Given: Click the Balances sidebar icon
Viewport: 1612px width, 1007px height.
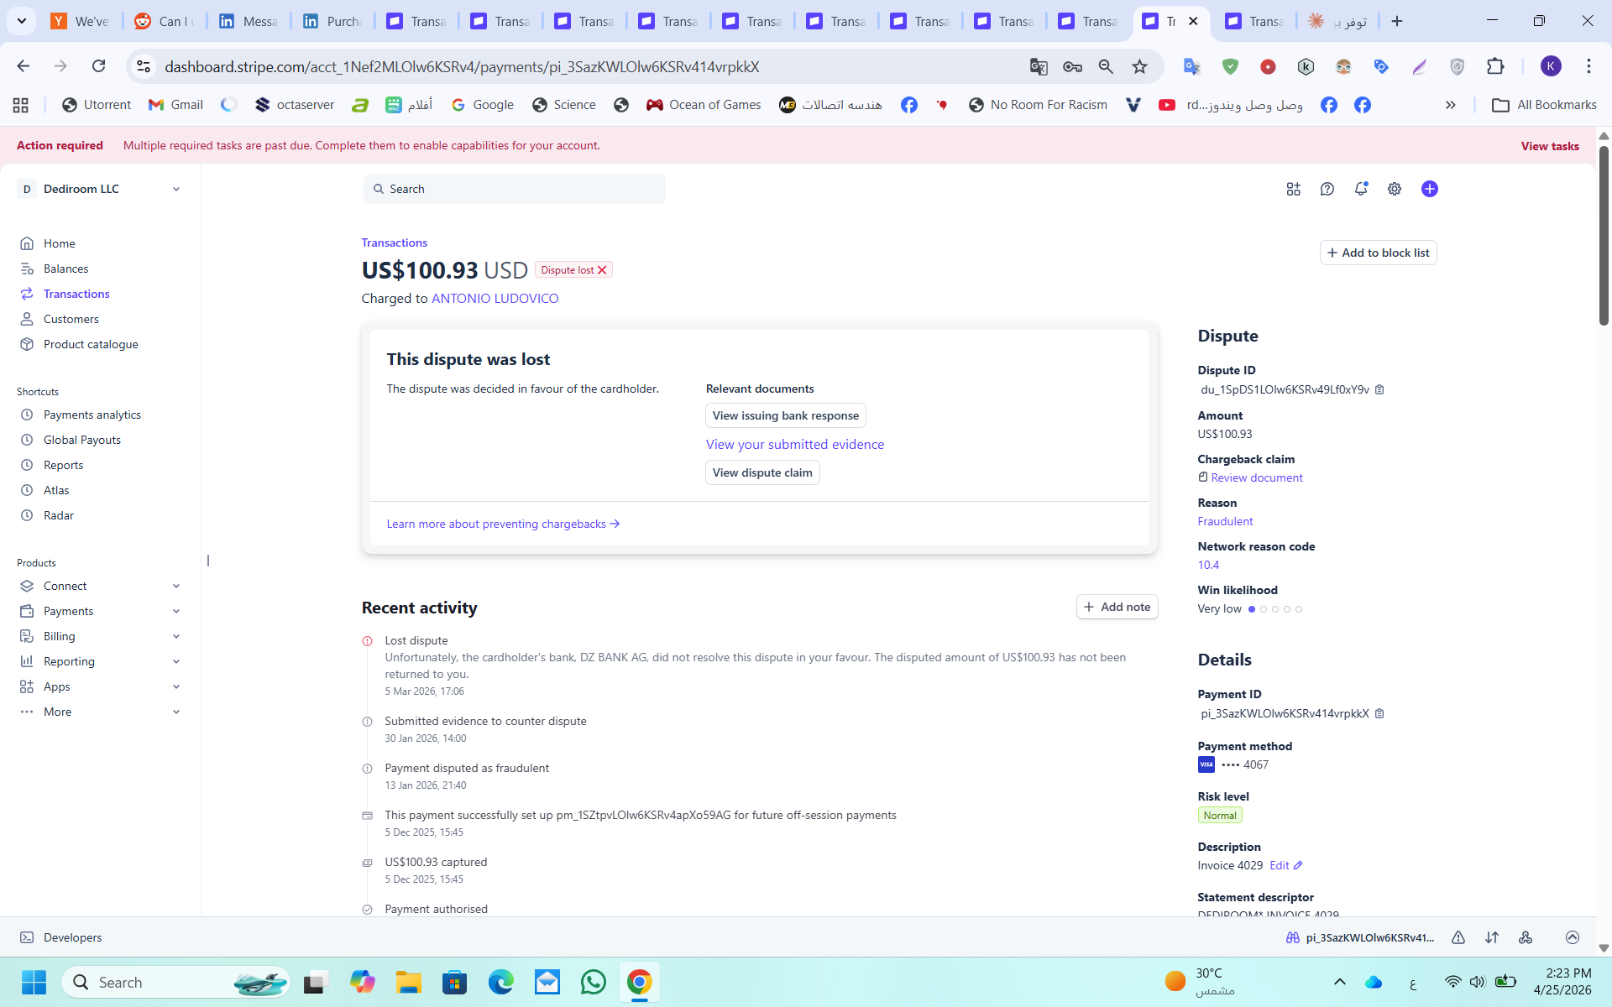Looking at the screenshot, I should coord(27,269).
